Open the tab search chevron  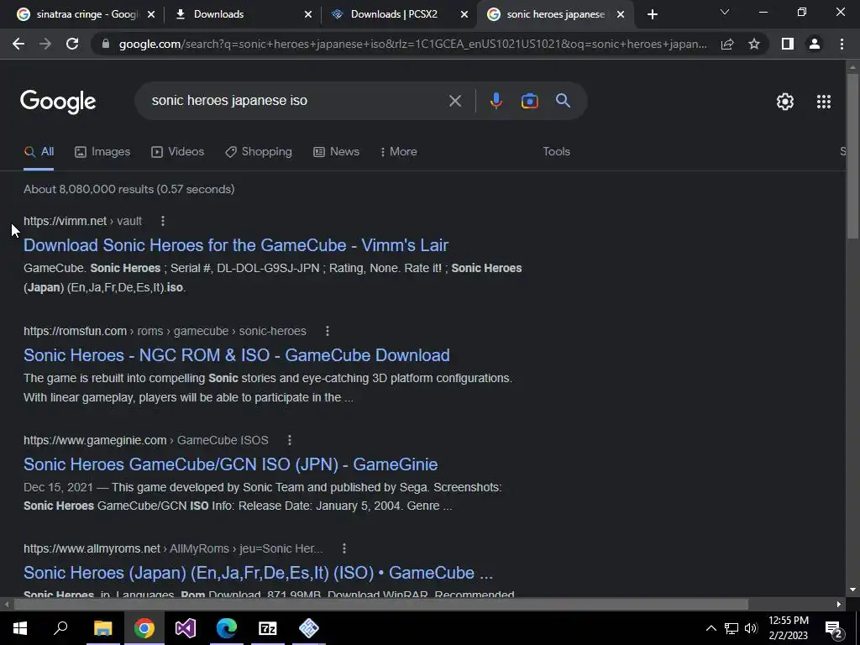725,12
